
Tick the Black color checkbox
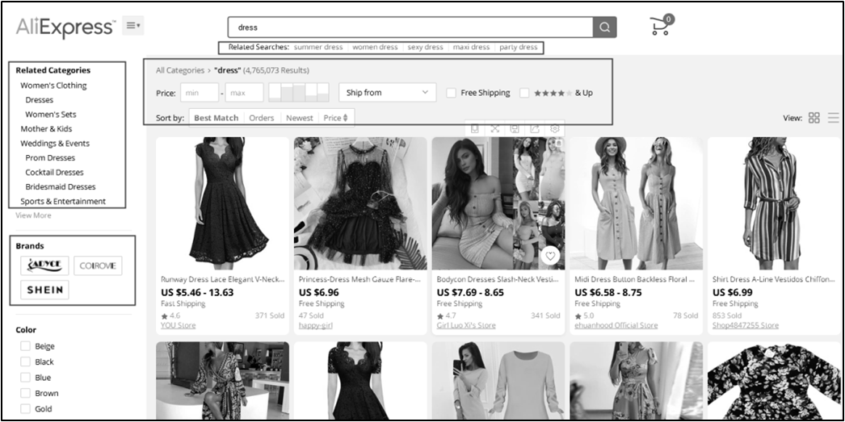pyautogui.click(x=25, y=362)
